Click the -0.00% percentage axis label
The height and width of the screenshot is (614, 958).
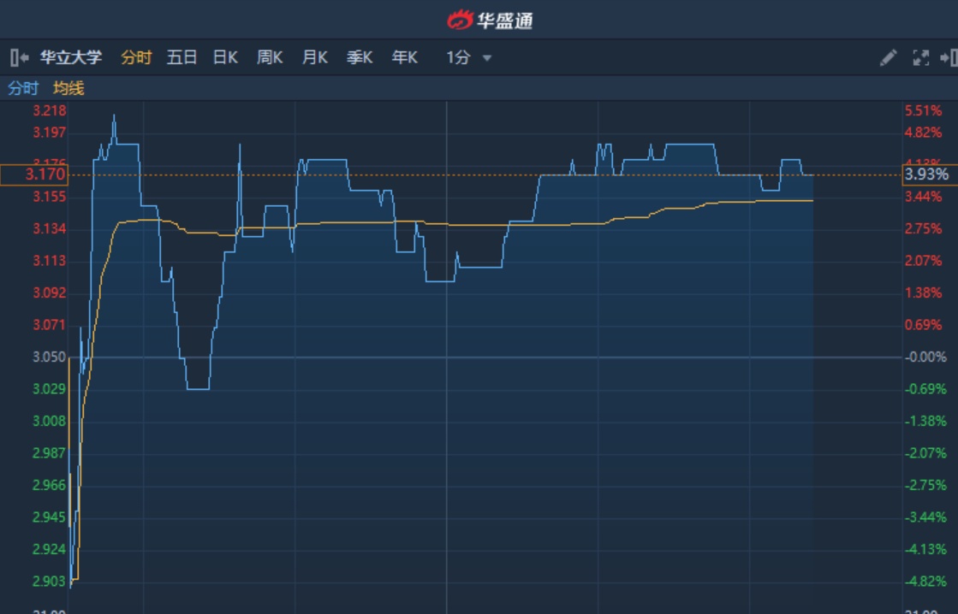point(925,357)
